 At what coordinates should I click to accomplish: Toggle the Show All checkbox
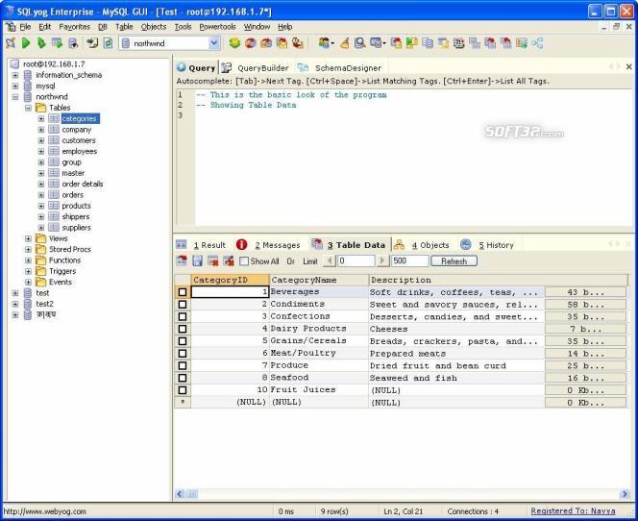244,261
